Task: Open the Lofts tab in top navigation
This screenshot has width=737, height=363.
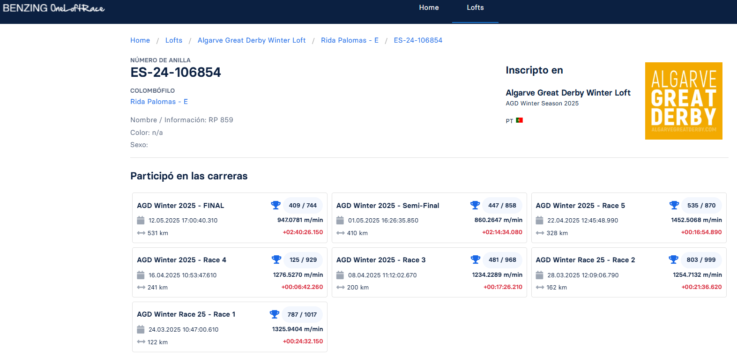Action: [x=475, y=8]
